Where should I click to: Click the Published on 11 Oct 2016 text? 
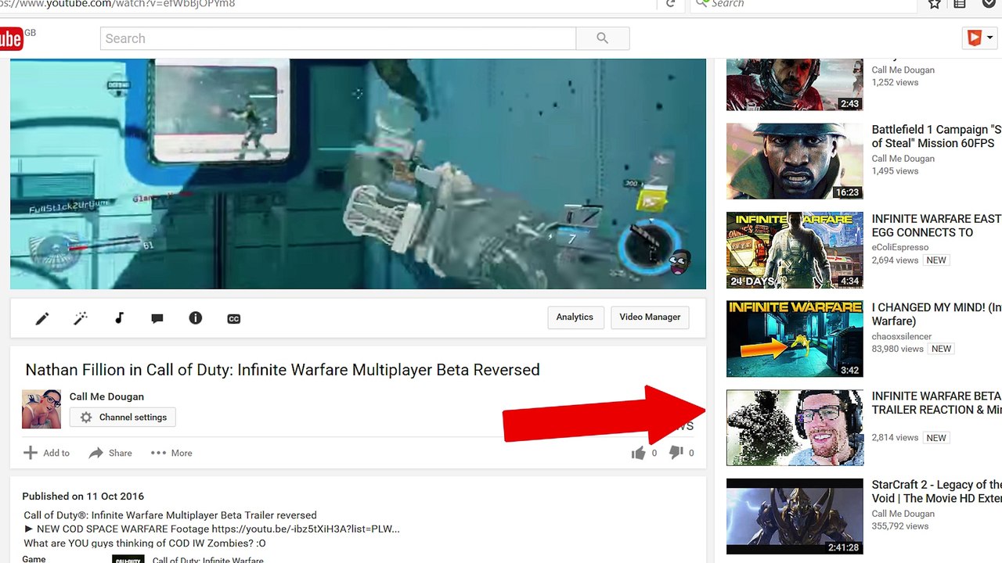pos(83,497)
